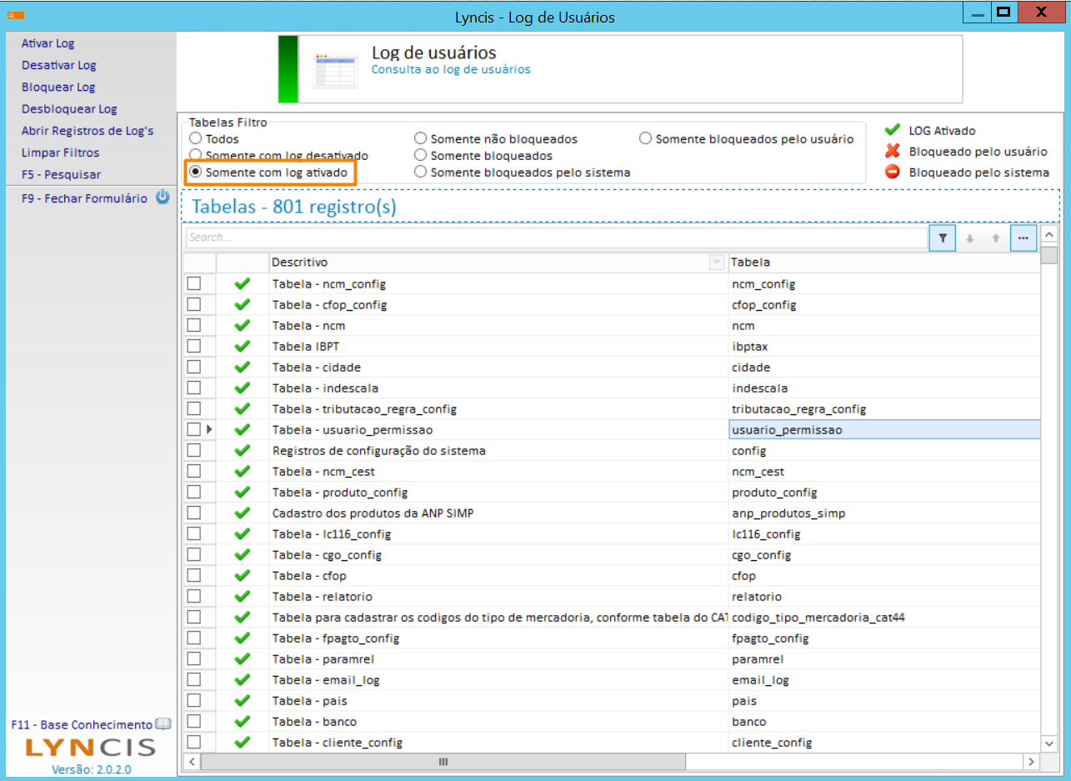Click the book icon next to Base Conhecimento
This screenshot has width=1071, height=781.
163,724
